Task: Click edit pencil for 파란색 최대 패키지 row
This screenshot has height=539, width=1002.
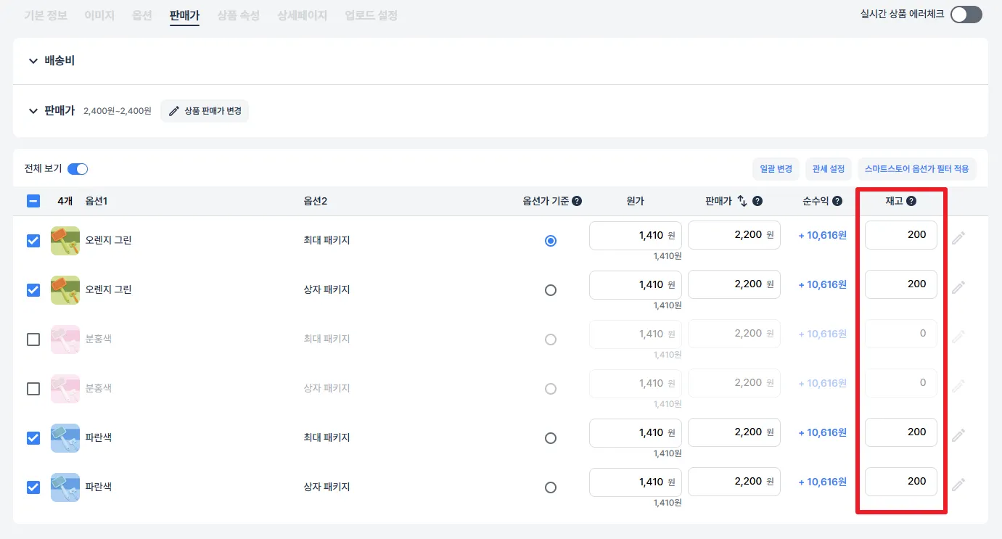Action: click(958, 435)
